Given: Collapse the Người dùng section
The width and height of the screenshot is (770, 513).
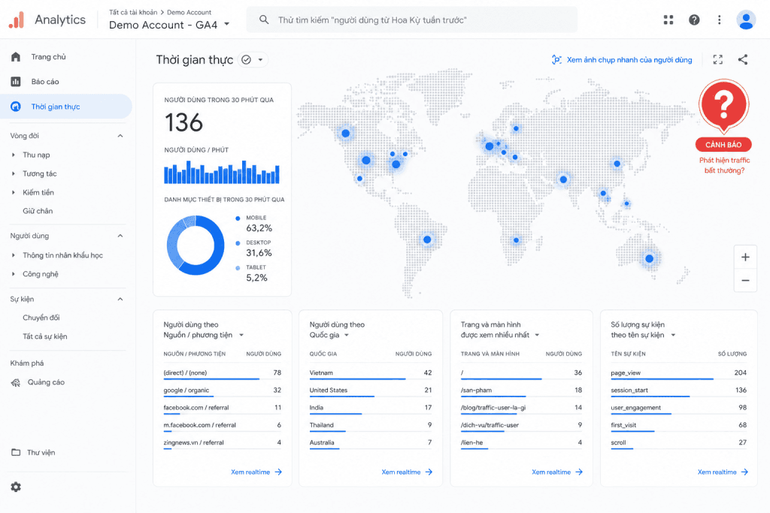Looking at the screenshot, I should tap(120, 236).
